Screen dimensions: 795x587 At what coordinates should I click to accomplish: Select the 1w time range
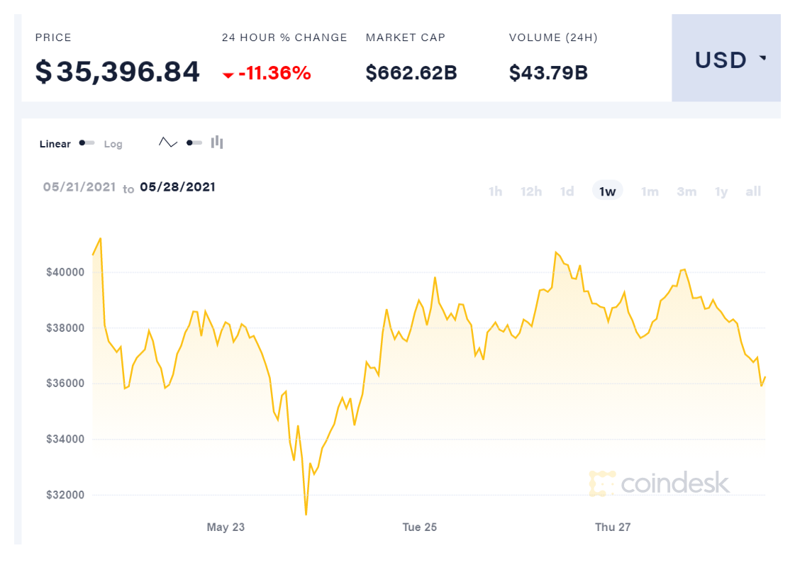(607, 191)
